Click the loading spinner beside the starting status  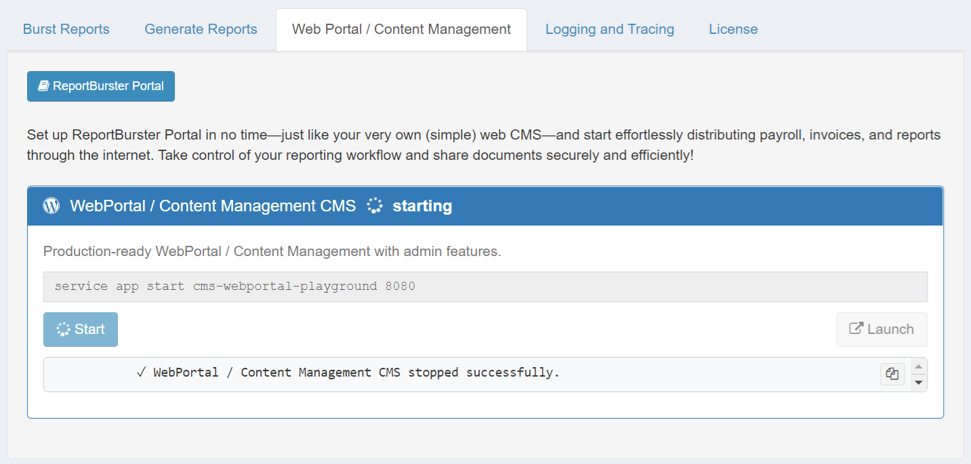[x=375, y=206]
